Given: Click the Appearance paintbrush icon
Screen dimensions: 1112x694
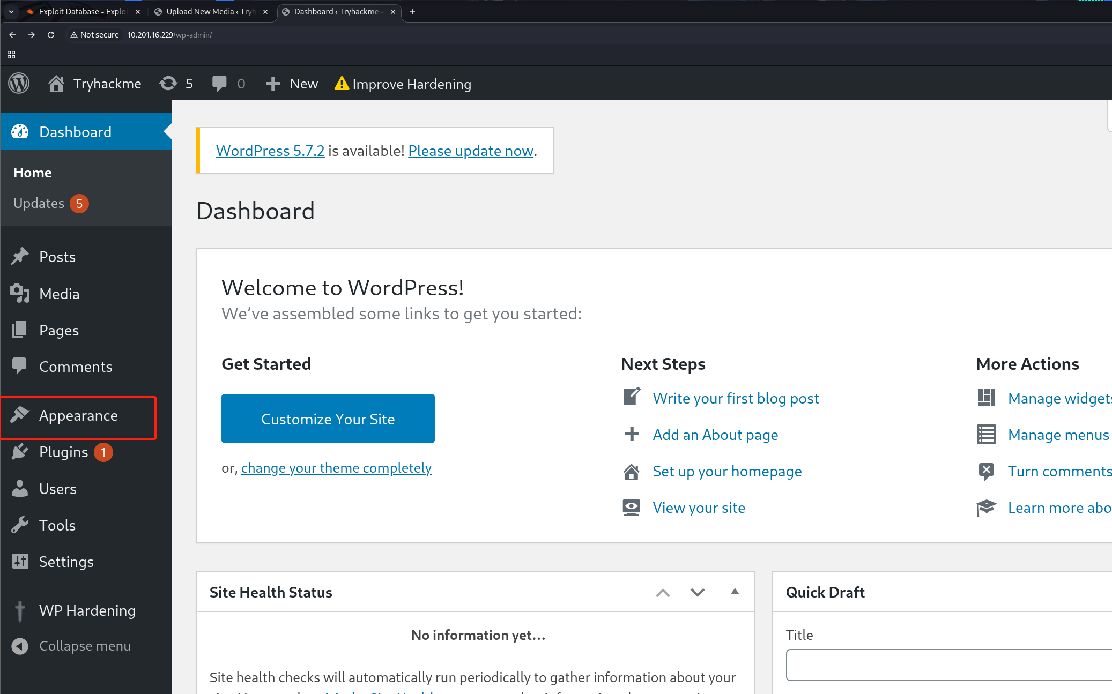Looking at the screenshot, I should click(x=20, y=415).
